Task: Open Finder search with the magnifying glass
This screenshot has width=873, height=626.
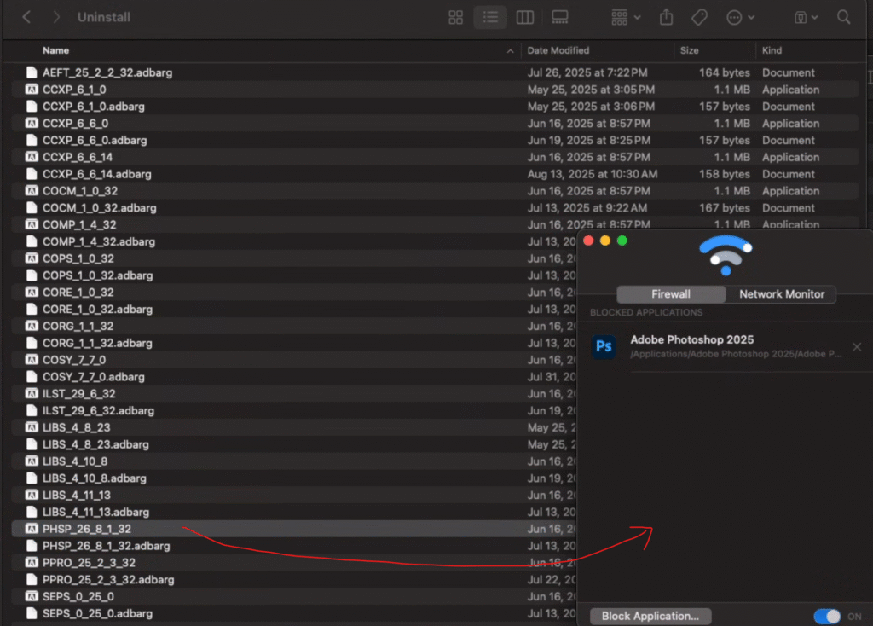Action: click(x=842, y=17)
